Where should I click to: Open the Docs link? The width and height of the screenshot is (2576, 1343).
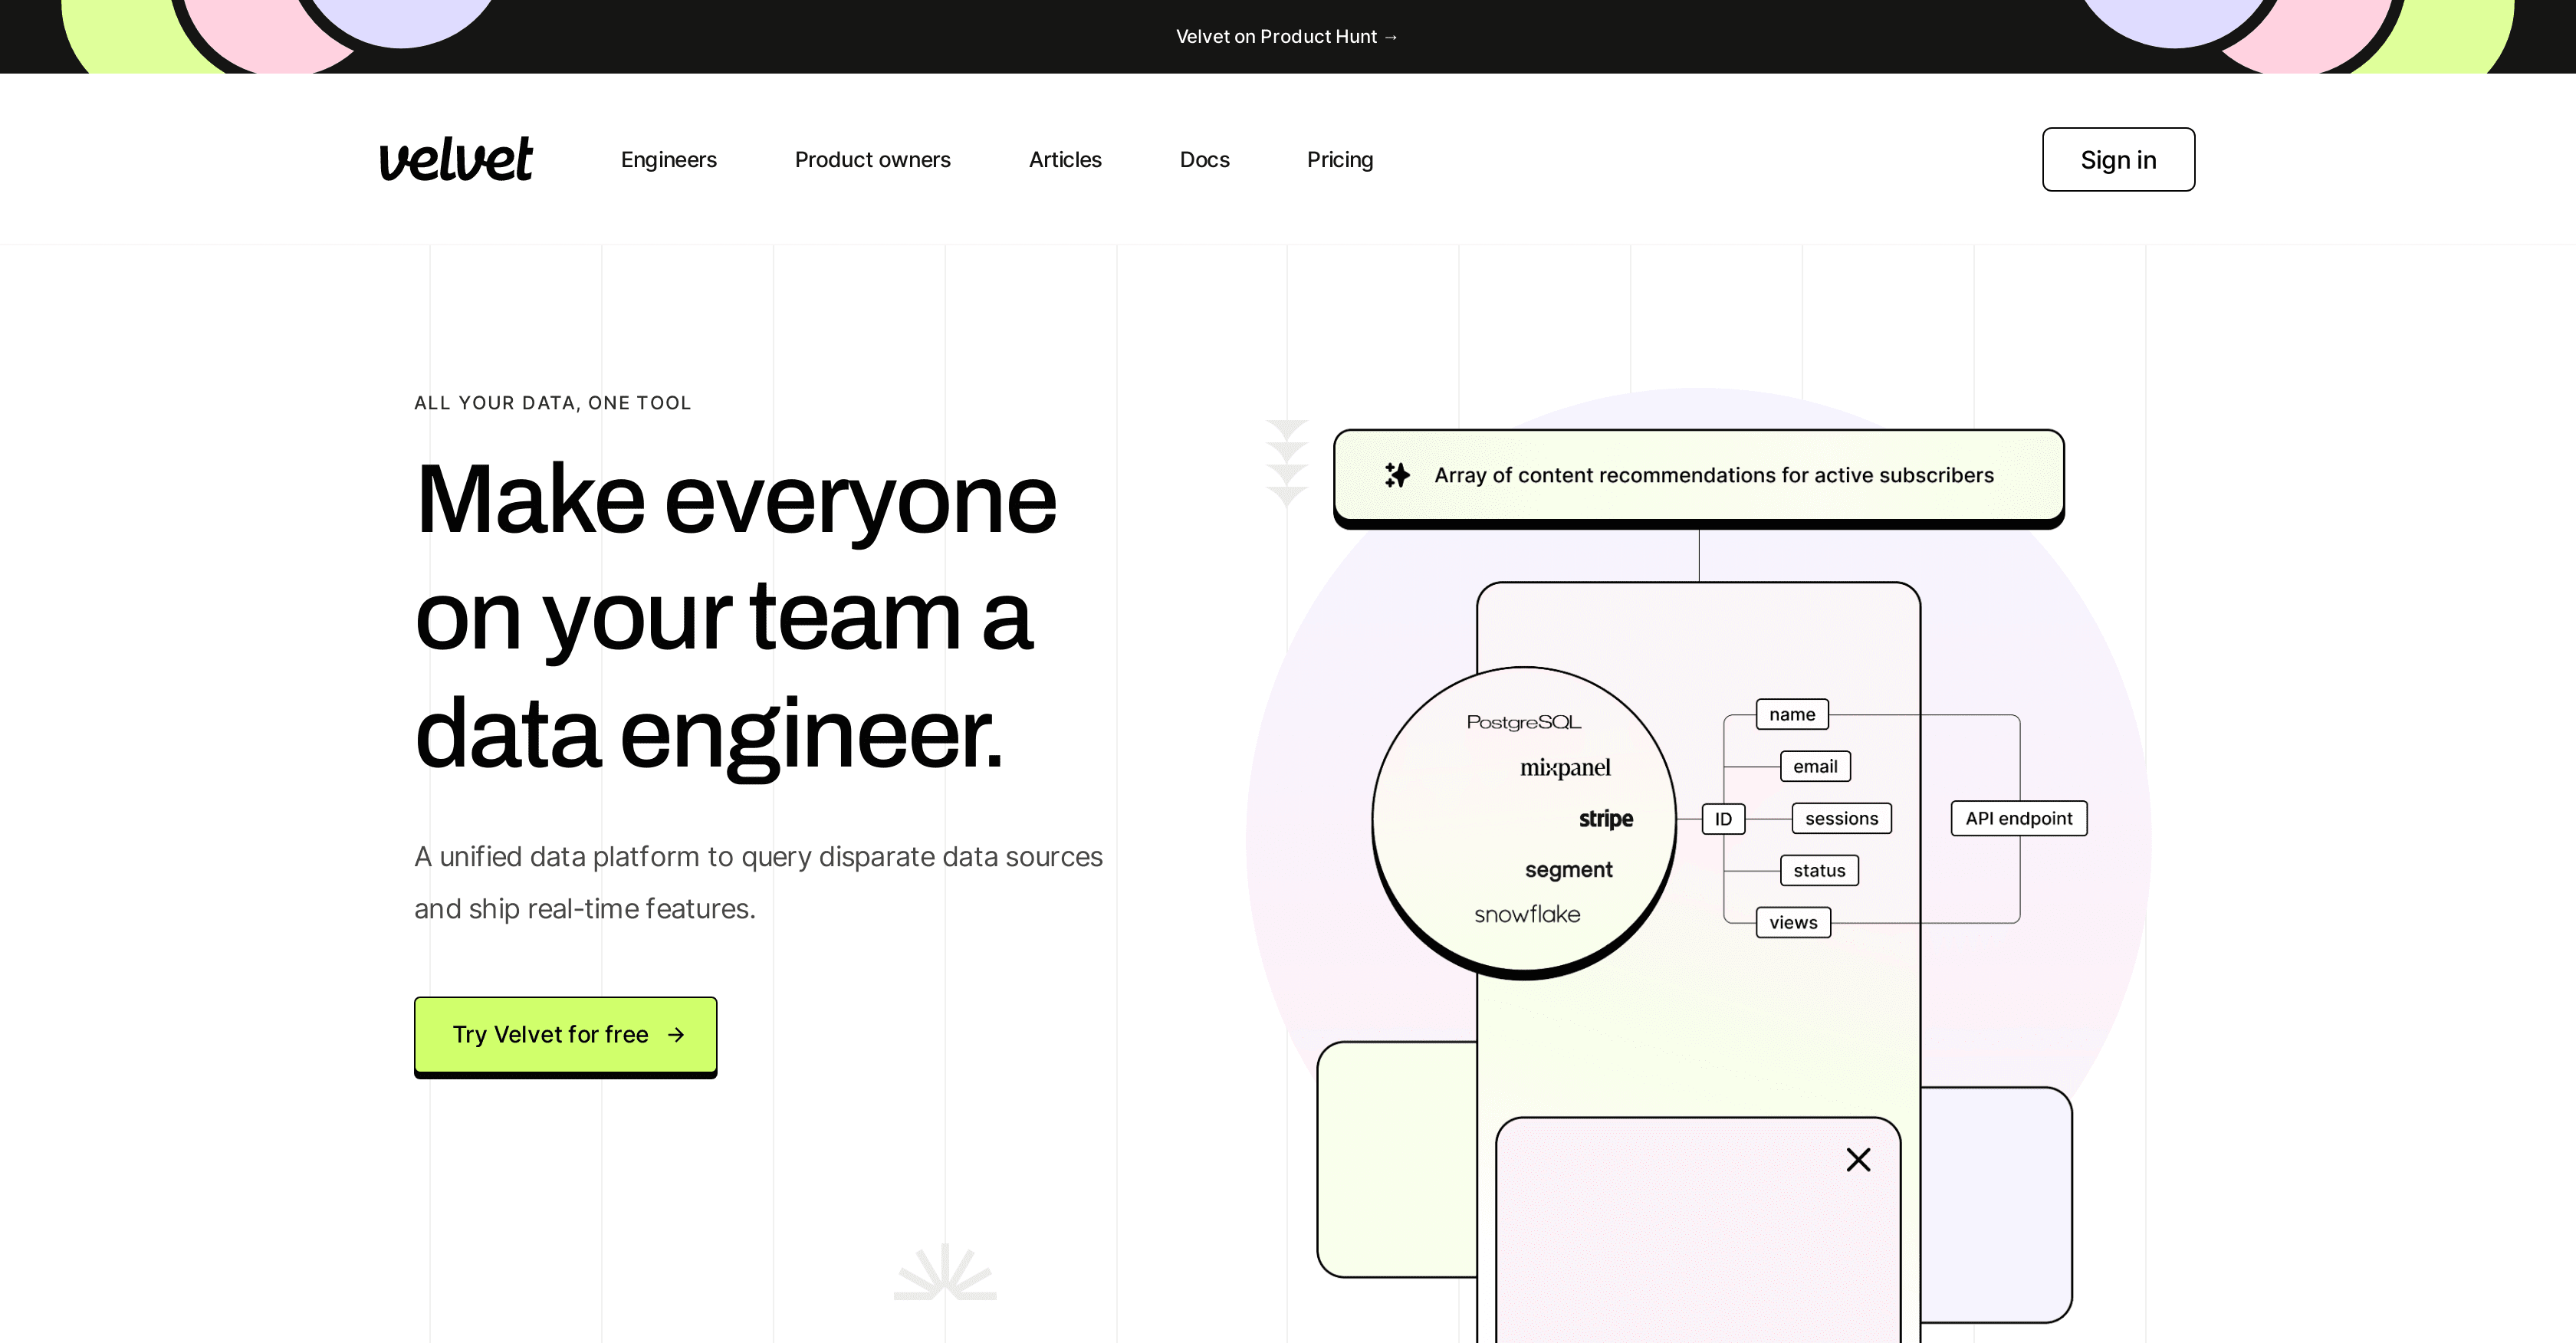(1204, 160)
